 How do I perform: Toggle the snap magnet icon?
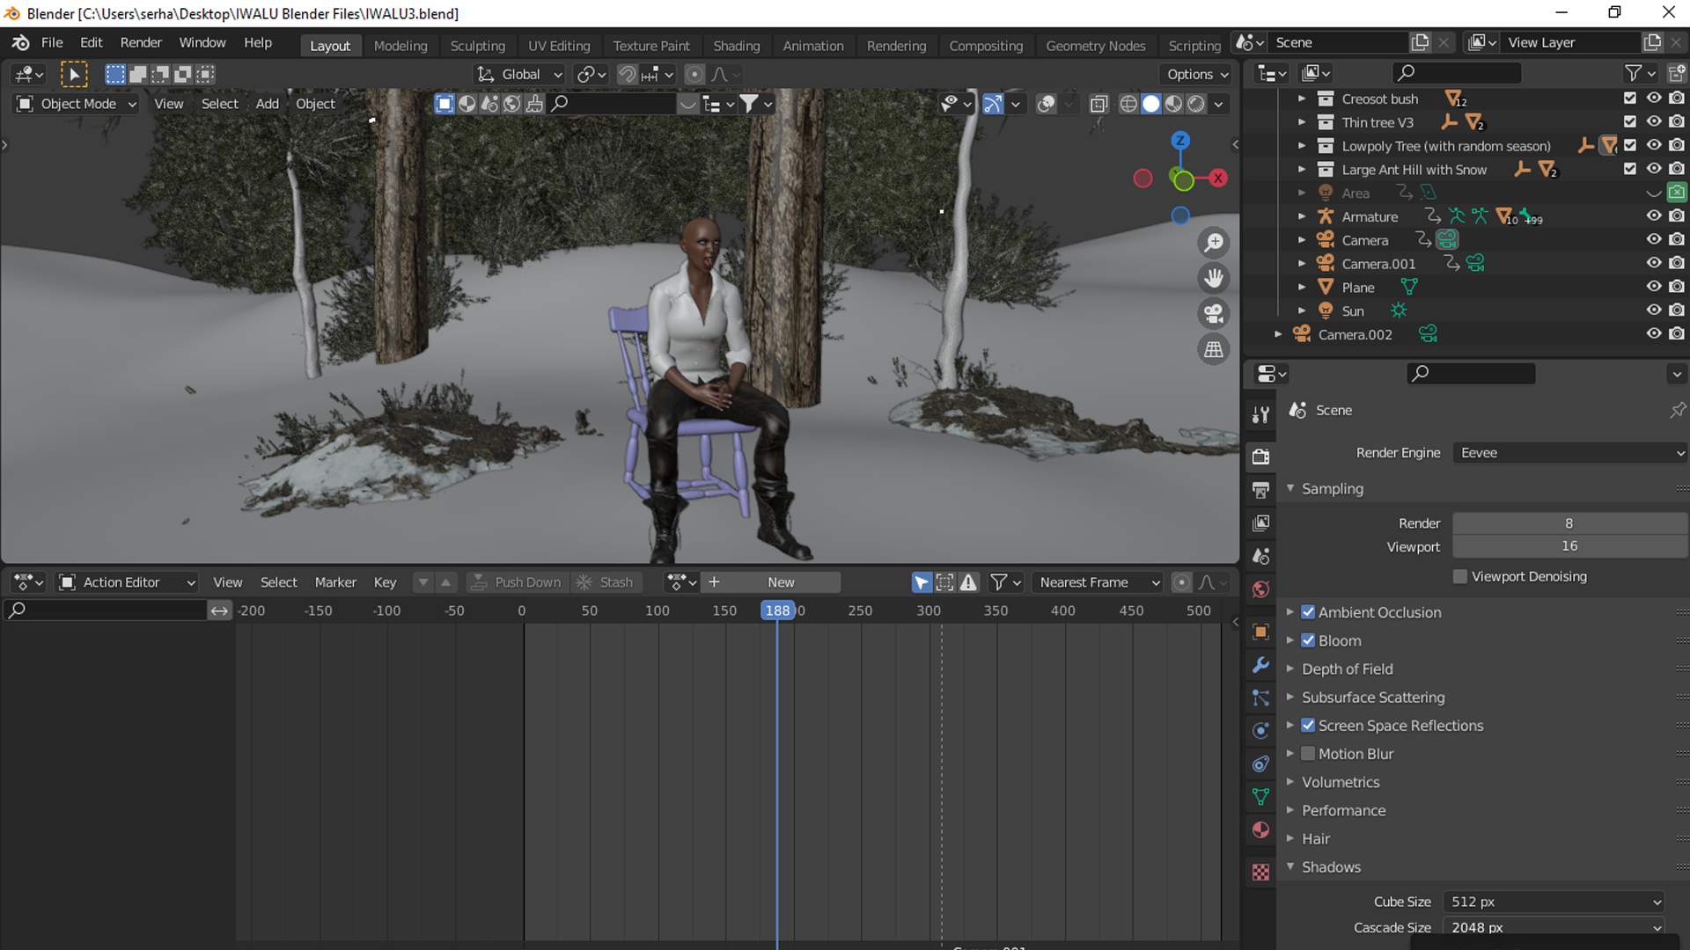(627, 75)
